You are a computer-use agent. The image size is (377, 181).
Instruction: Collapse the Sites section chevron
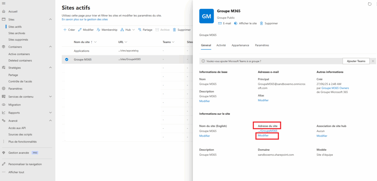pyautogui.click(x=50, y=19)
